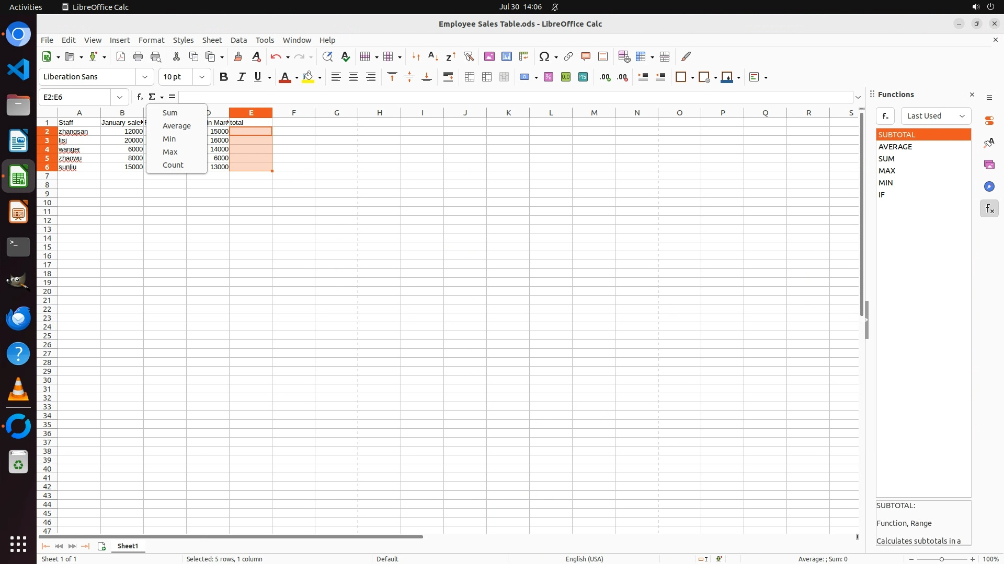
Task: Click the Clone Formatting paintbrush icon
Action: pos(238,56)
